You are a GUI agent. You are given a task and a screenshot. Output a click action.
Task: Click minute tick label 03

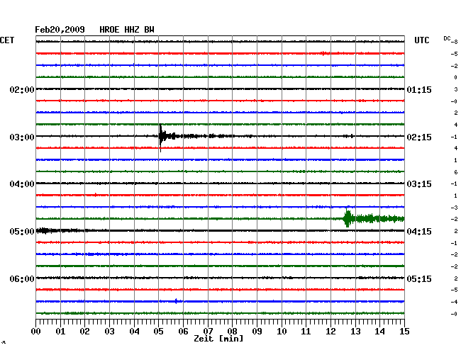pyautogui.click(x=109, y=332)
